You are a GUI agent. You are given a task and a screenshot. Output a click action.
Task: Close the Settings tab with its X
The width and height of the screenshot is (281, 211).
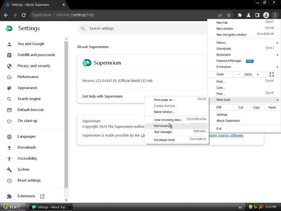coord(64,5)
